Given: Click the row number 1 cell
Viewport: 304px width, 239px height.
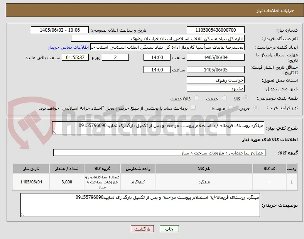Looking at the screenshot, I should pyautogui.click(x=292, y=182).
